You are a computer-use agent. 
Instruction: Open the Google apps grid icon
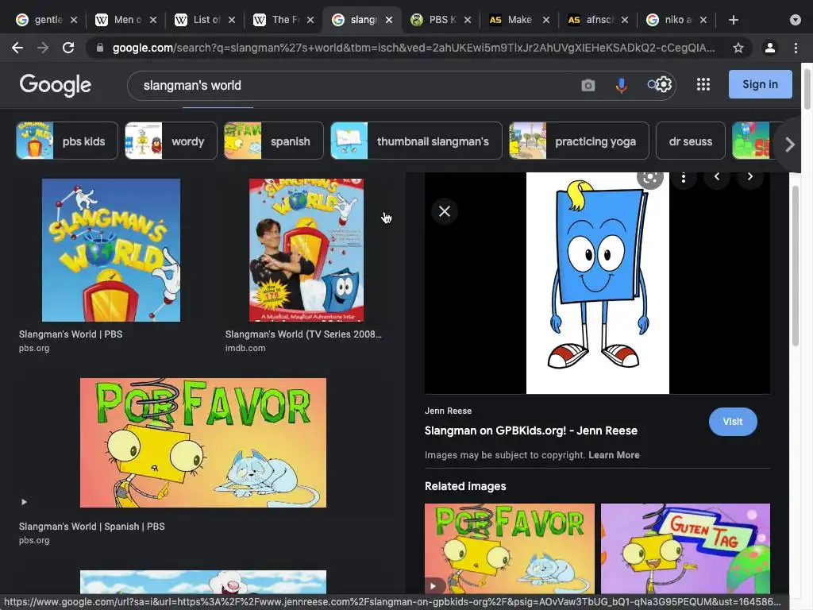(x=703, y=84)
